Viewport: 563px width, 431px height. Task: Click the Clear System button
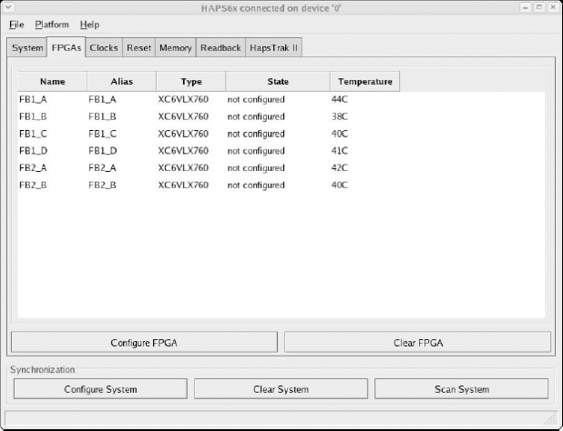(281, 389)
